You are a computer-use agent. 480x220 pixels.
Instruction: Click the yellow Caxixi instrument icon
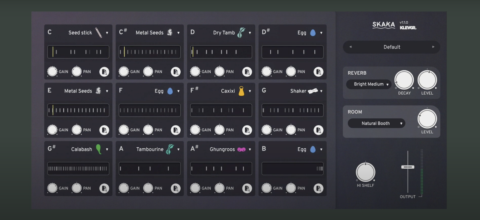[241, 91]
